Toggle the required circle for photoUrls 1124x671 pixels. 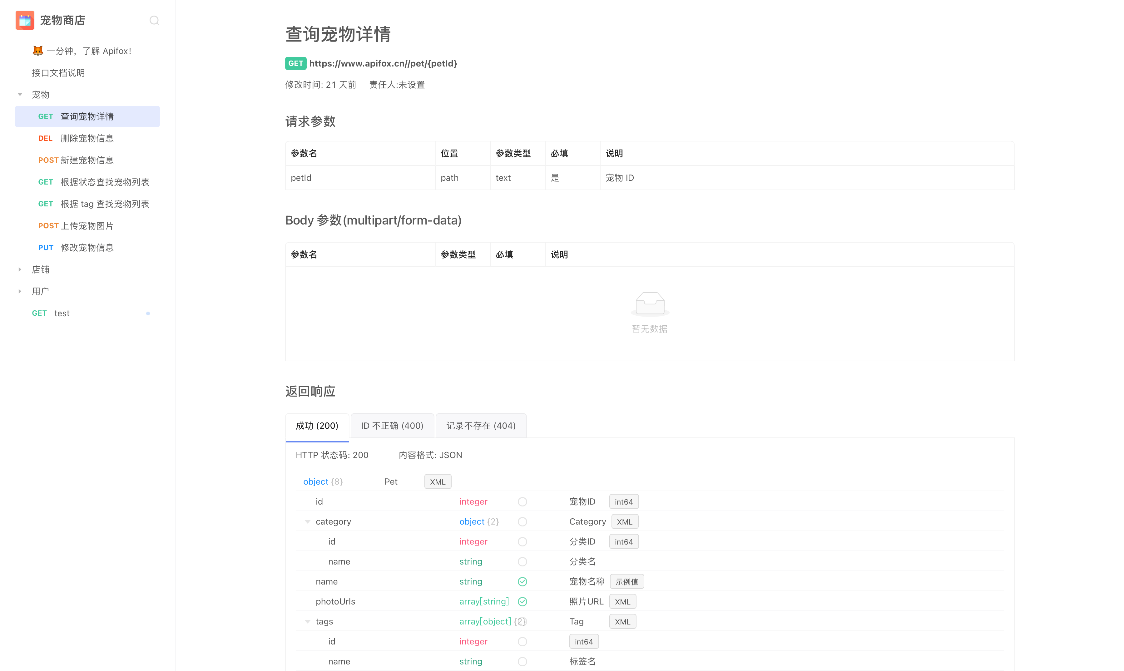coord(522,602)
